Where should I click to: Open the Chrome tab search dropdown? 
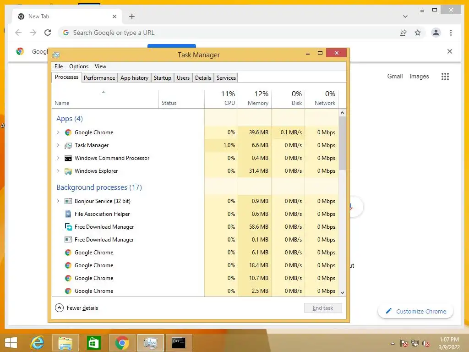(405, 16)
